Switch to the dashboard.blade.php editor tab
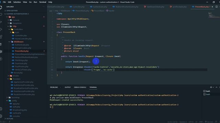The width and height of the screenshot is (220, 123). pos(154,7)
